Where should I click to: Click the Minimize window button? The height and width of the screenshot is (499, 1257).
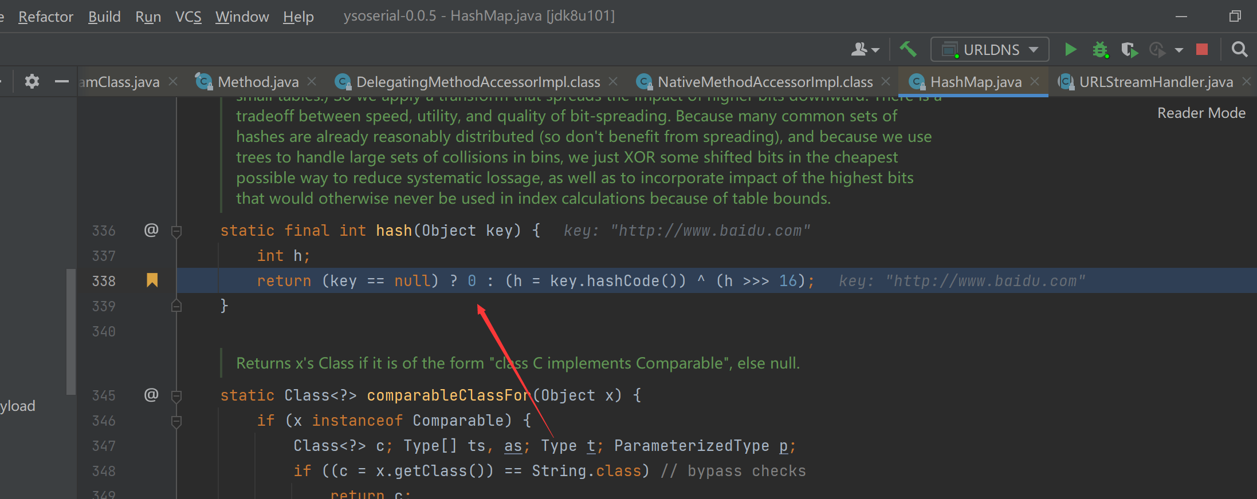click(x=1181, y=17)
